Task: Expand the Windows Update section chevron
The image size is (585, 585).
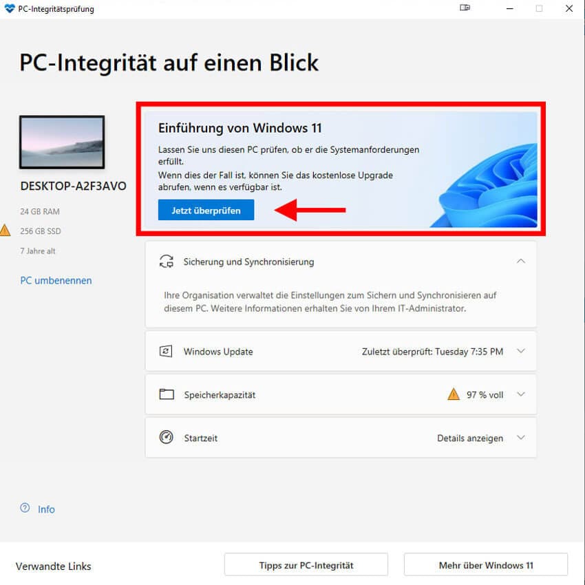Action: [521, 351]
